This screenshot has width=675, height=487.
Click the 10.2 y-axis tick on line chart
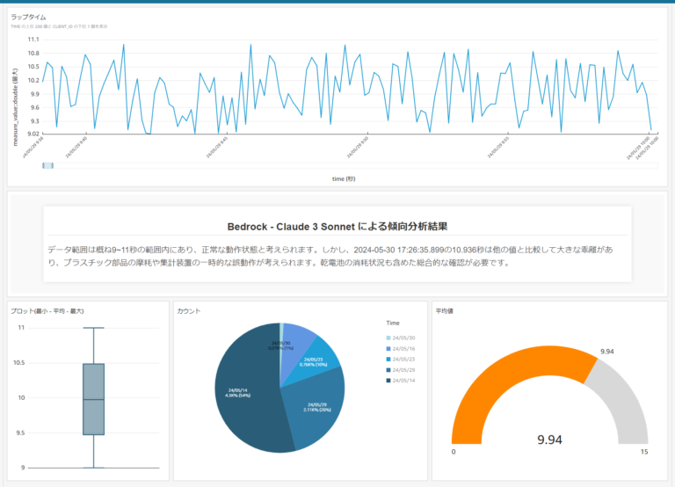coord(33,80)
